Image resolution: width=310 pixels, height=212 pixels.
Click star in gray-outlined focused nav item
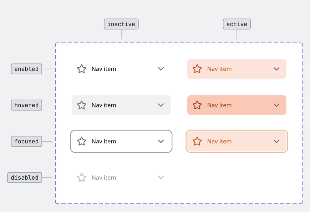tap(82, 142)
